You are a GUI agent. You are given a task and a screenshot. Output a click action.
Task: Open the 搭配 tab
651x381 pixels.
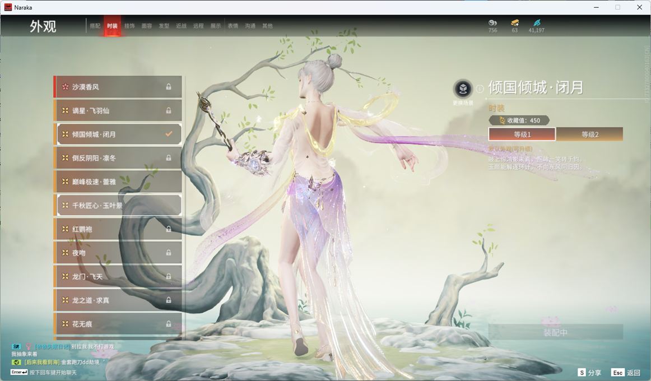pyautogui.click(x=95, y=26)
